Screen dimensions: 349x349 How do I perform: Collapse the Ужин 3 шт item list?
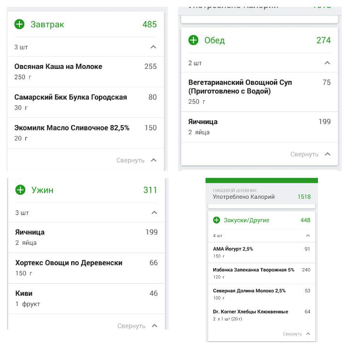coord(154,213)
